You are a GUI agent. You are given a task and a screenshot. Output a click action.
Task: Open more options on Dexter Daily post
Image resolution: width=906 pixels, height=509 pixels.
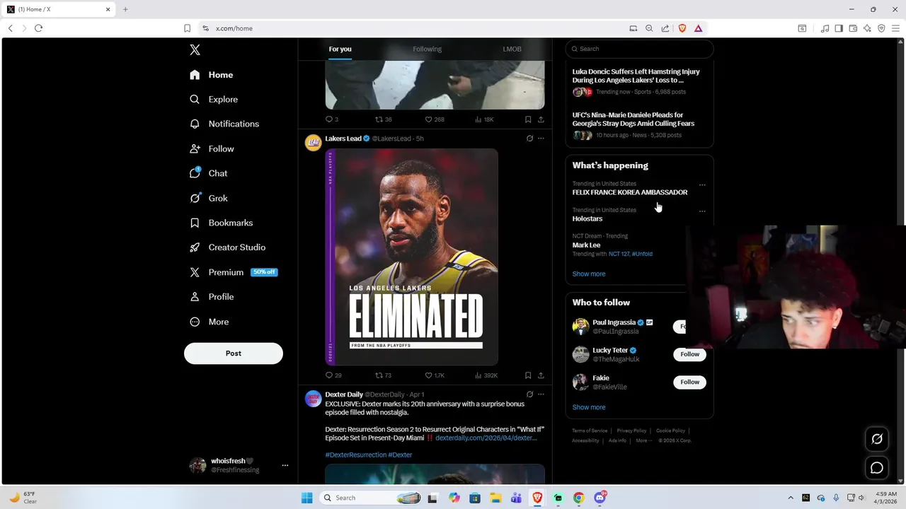pos(541,394)
